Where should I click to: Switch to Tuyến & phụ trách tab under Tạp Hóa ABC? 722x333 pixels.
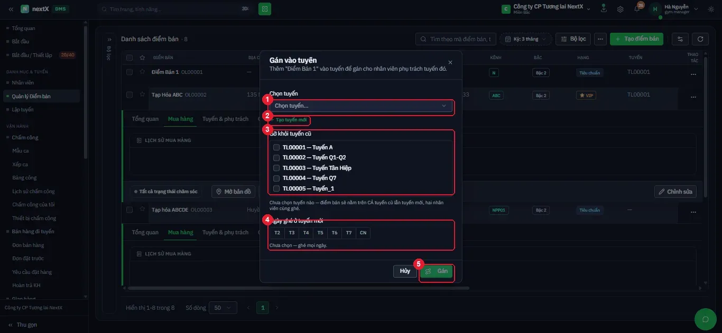point(225,119)
